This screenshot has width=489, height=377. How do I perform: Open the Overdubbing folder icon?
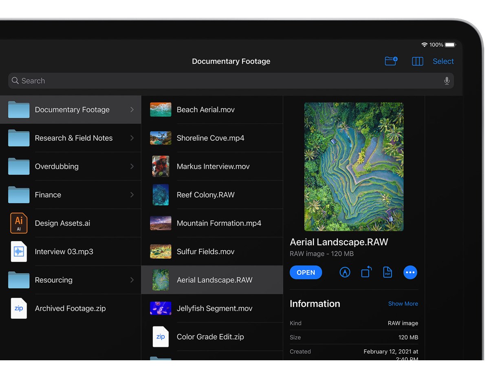click(19, 166)
